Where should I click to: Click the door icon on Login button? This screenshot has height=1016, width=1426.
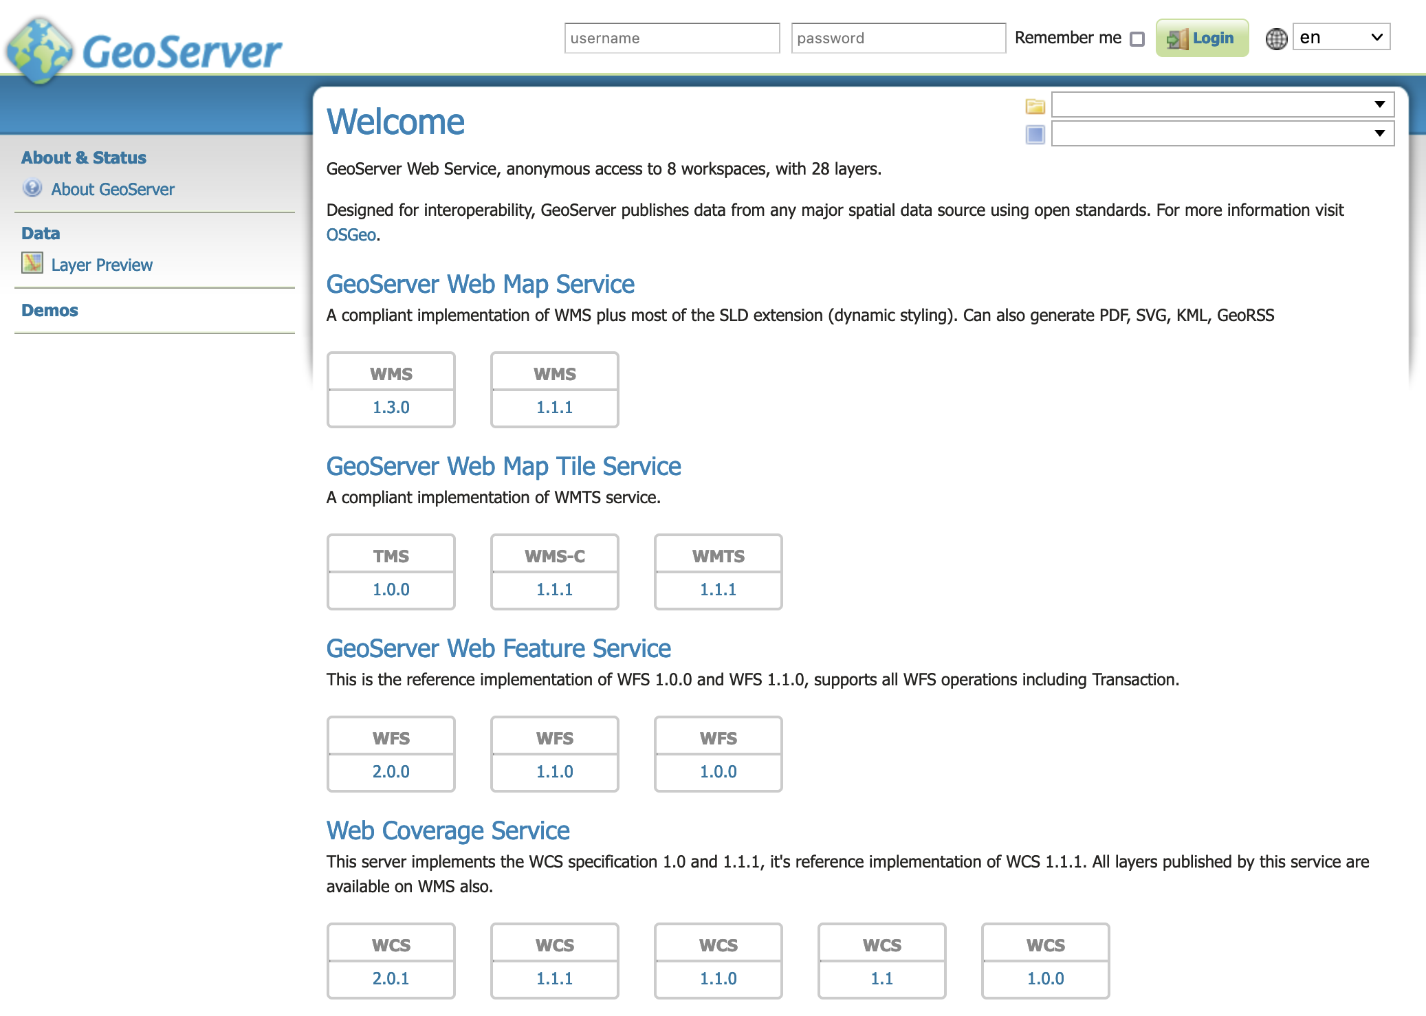coord(1177,39)
